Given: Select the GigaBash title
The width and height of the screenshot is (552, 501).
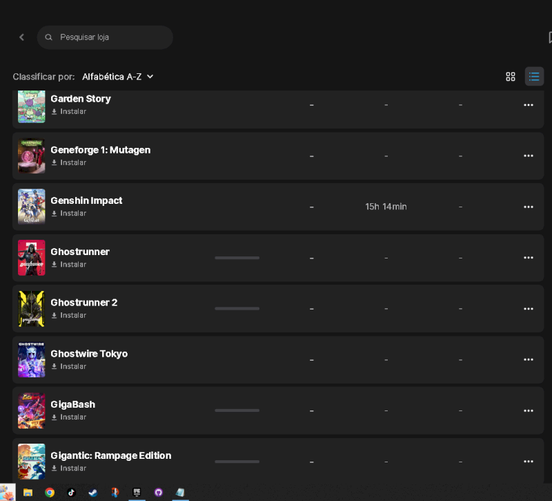Looking at the screenshot, I should 73,404.
